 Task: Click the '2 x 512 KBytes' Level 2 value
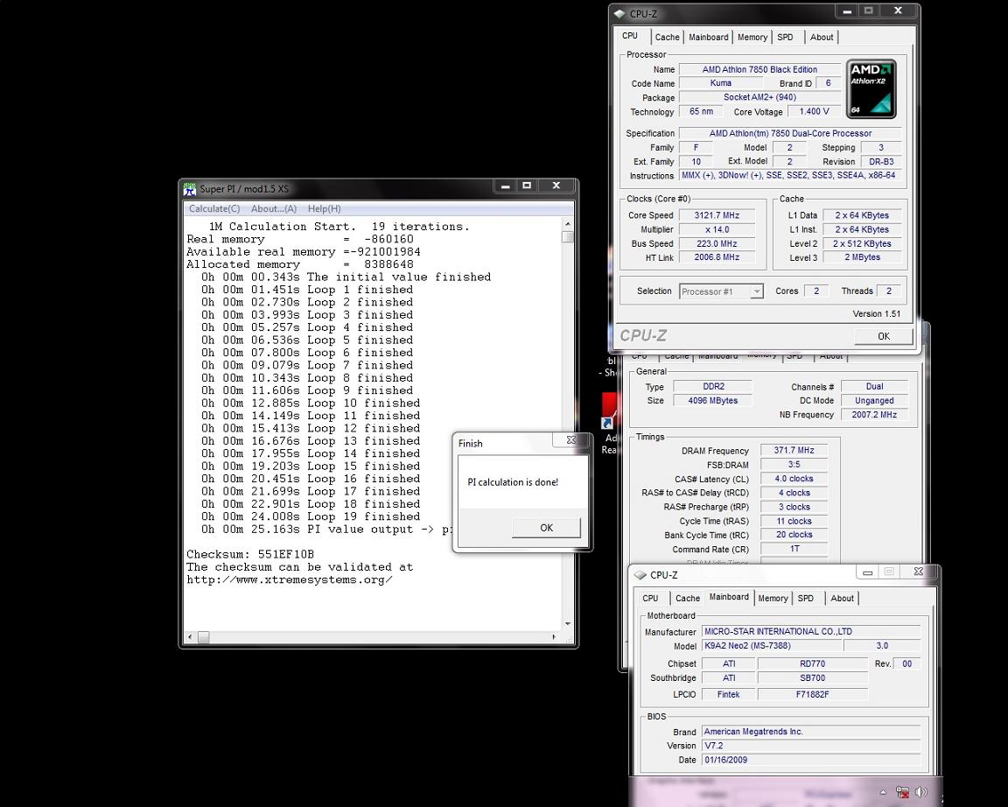[x=862, y=243]
